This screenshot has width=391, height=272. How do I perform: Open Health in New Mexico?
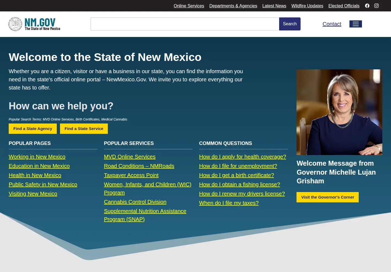pyautogui.click(x=35, y=175)
